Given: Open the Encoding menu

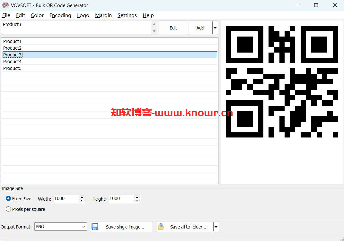Looking at the screenshot, I should click(60, 15).
